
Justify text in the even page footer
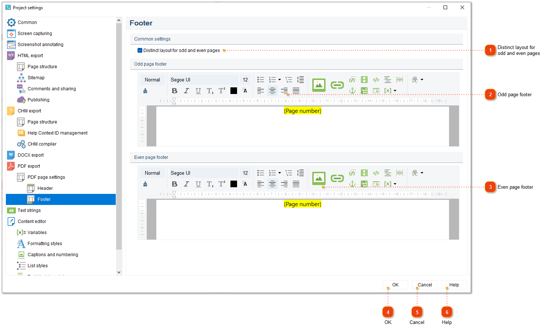point(296,184)
